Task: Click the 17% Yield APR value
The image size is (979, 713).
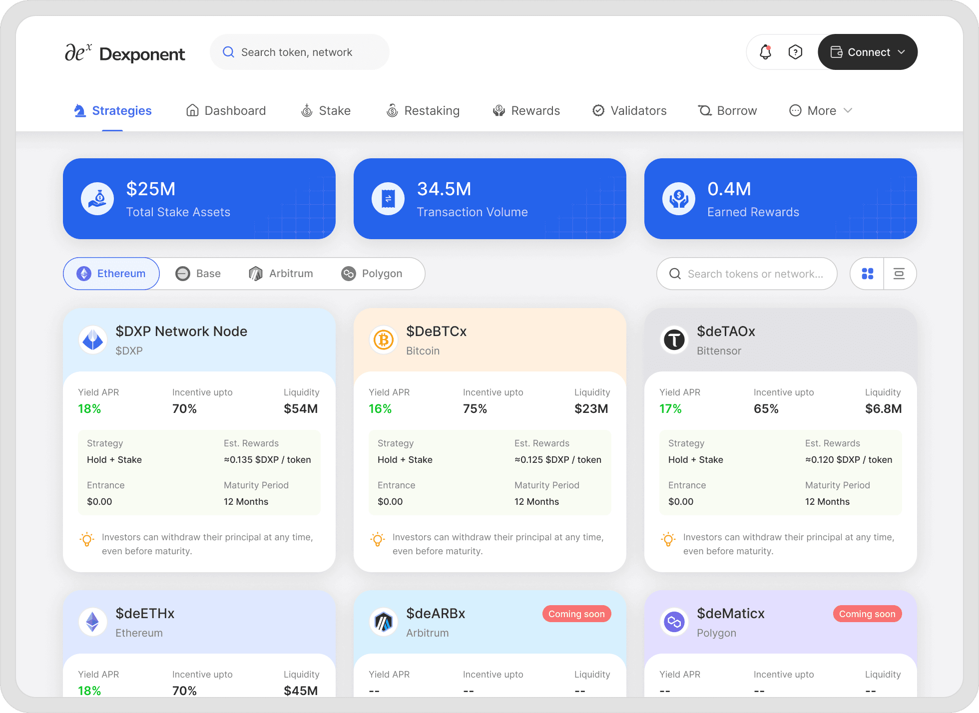Action: 670,409
